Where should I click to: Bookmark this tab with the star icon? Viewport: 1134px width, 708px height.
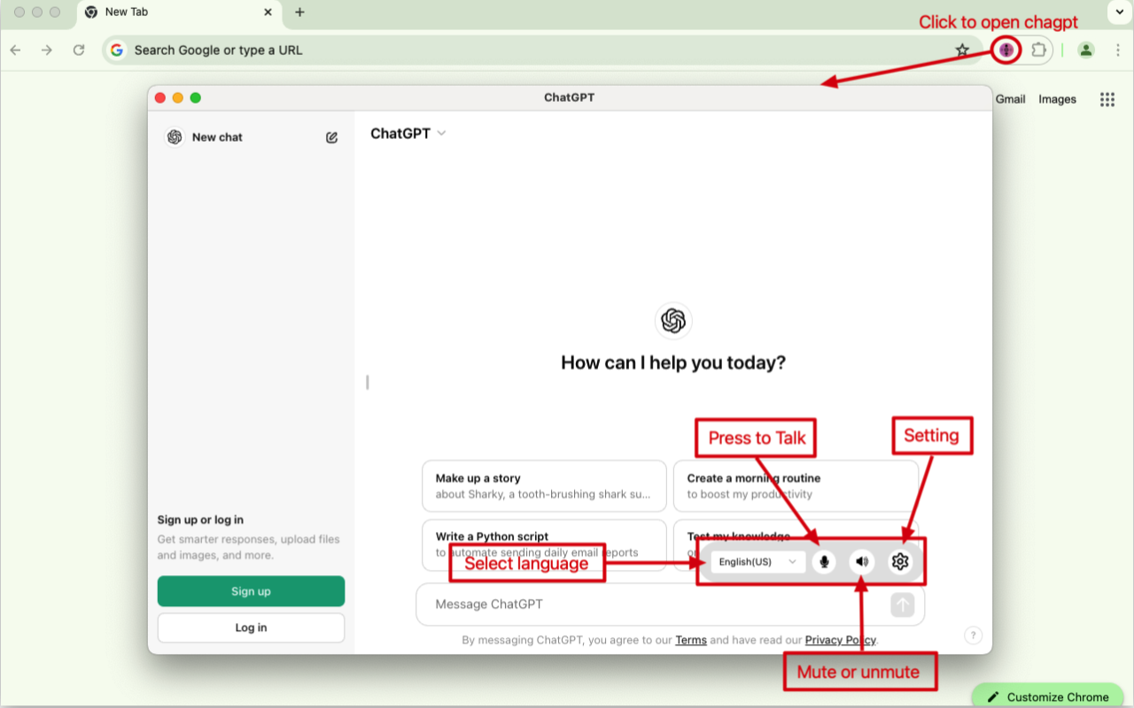(x=962, y=50)
